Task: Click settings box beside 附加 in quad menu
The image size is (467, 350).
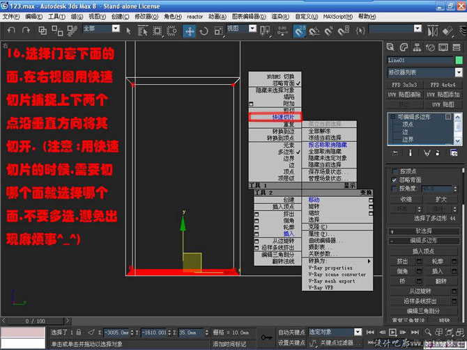Action: tap(251, 104)
